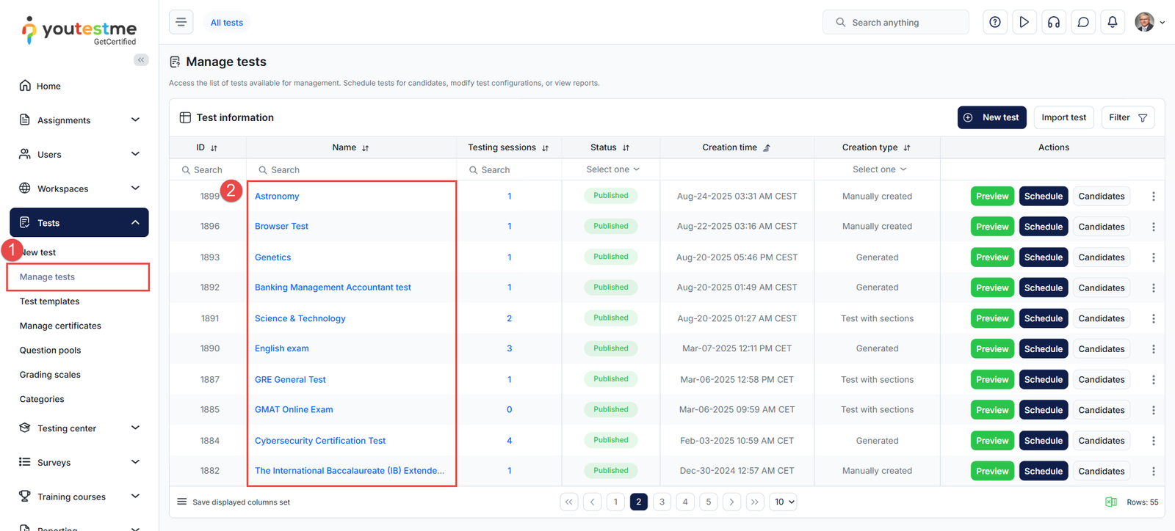This screenshot has width=1175, height=531.
Task: Sort table by ID column
Action: pyautogui.click(x=214, y=148)
